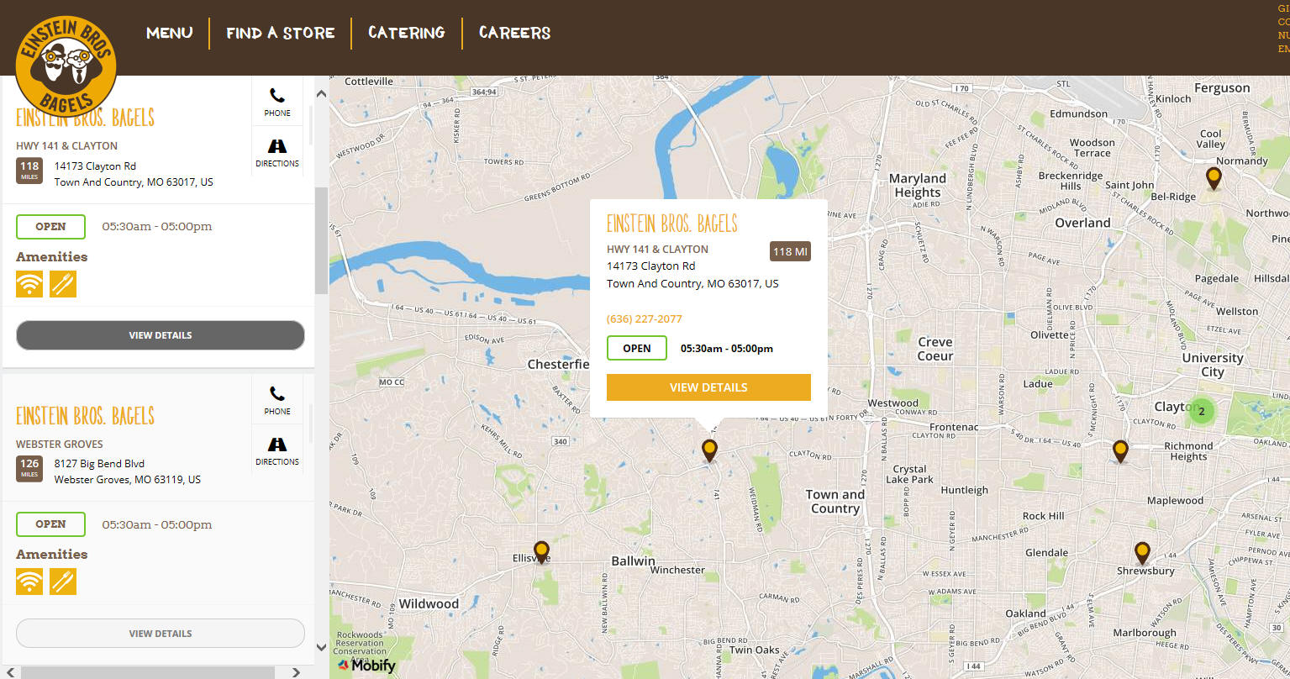Click Wi-Fi amenity icon for Webster Groves
This screenshot has height=679, width=1290.
click(x=29, y=582)
